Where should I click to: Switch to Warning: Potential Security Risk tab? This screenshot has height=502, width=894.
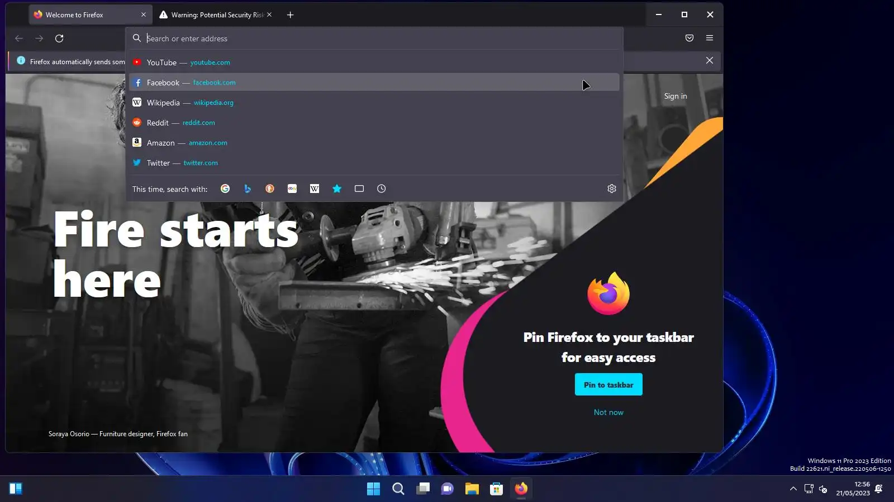(x=216, y=15)
